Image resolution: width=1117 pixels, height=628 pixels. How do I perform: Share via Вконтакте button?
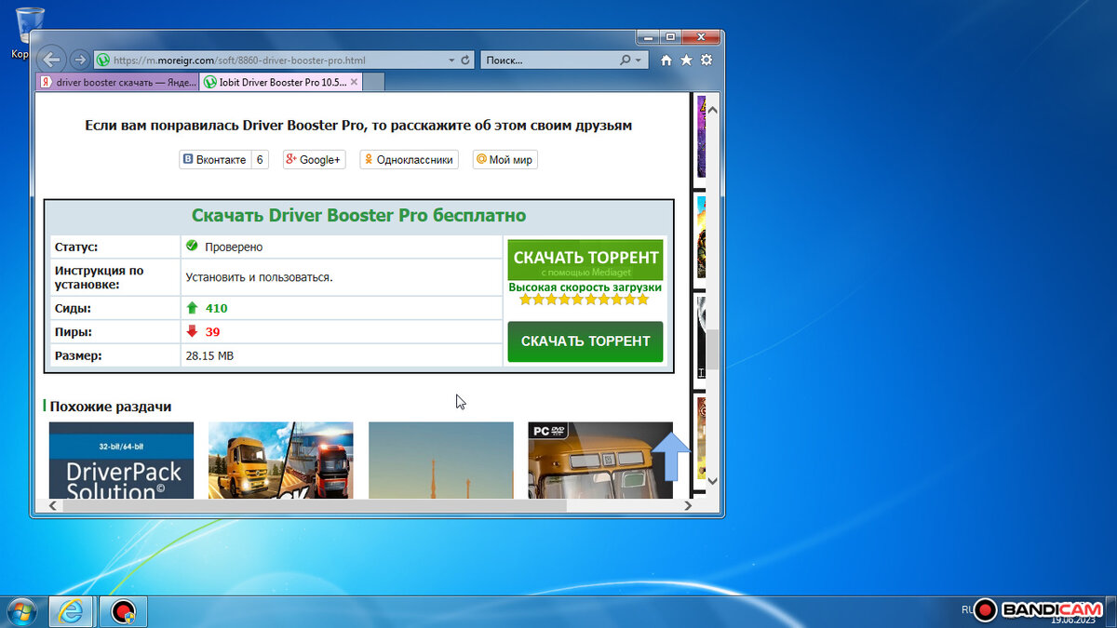[x=215, y=160]
